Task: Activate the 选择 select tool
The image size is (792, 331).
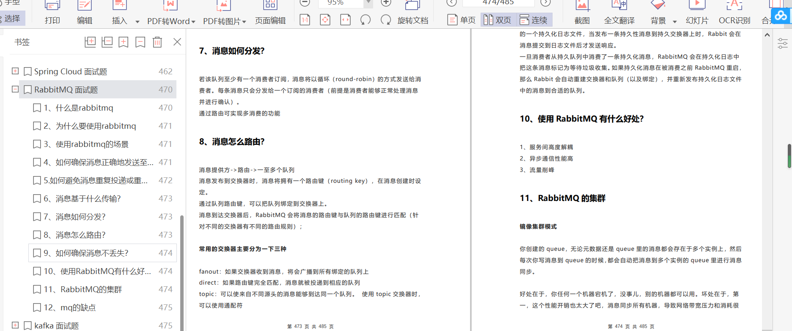Action: [x=12, y=19]
